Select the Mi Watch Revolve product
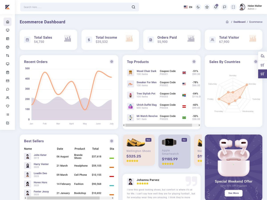267x200 pixels. click(147, 116)
